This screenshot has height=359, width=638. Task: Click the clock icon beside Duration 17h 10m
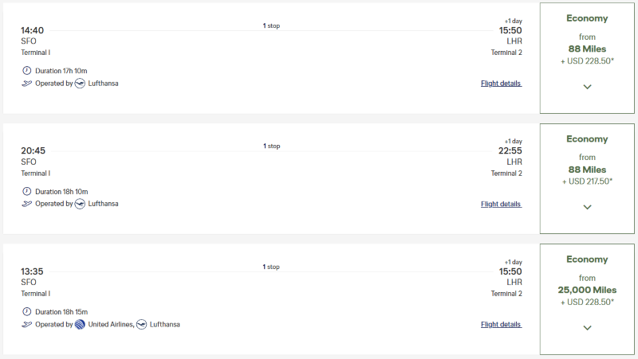(x=27, y=71)
